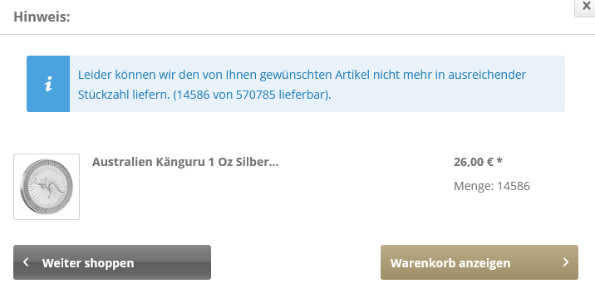Close the Hinweis dialog with the X
This screenshot has width=595, height=308.
tap(586, 7)
